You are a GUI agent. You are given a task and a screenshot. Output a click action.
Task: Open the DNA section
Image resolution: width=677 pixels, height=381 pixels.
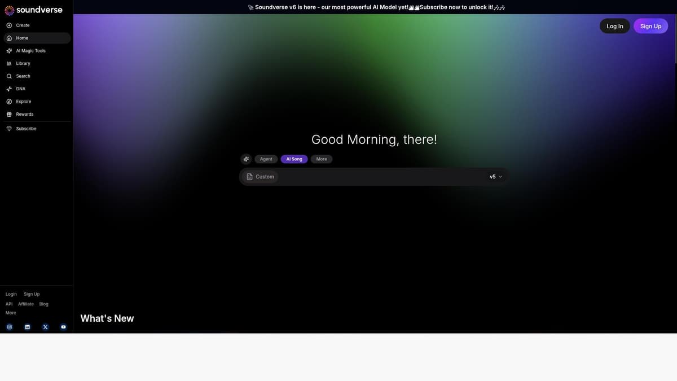click(37, 89)
